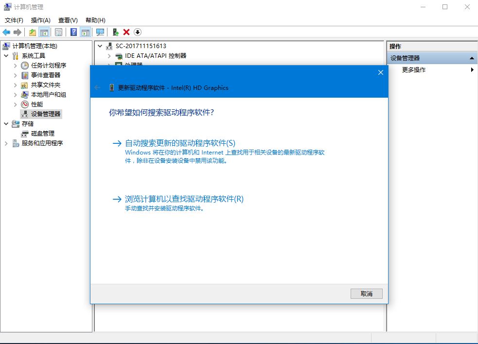Choose 自动搜索更新的驱动程序软件(S)
478x344 pixels.
tap(180, 143)
